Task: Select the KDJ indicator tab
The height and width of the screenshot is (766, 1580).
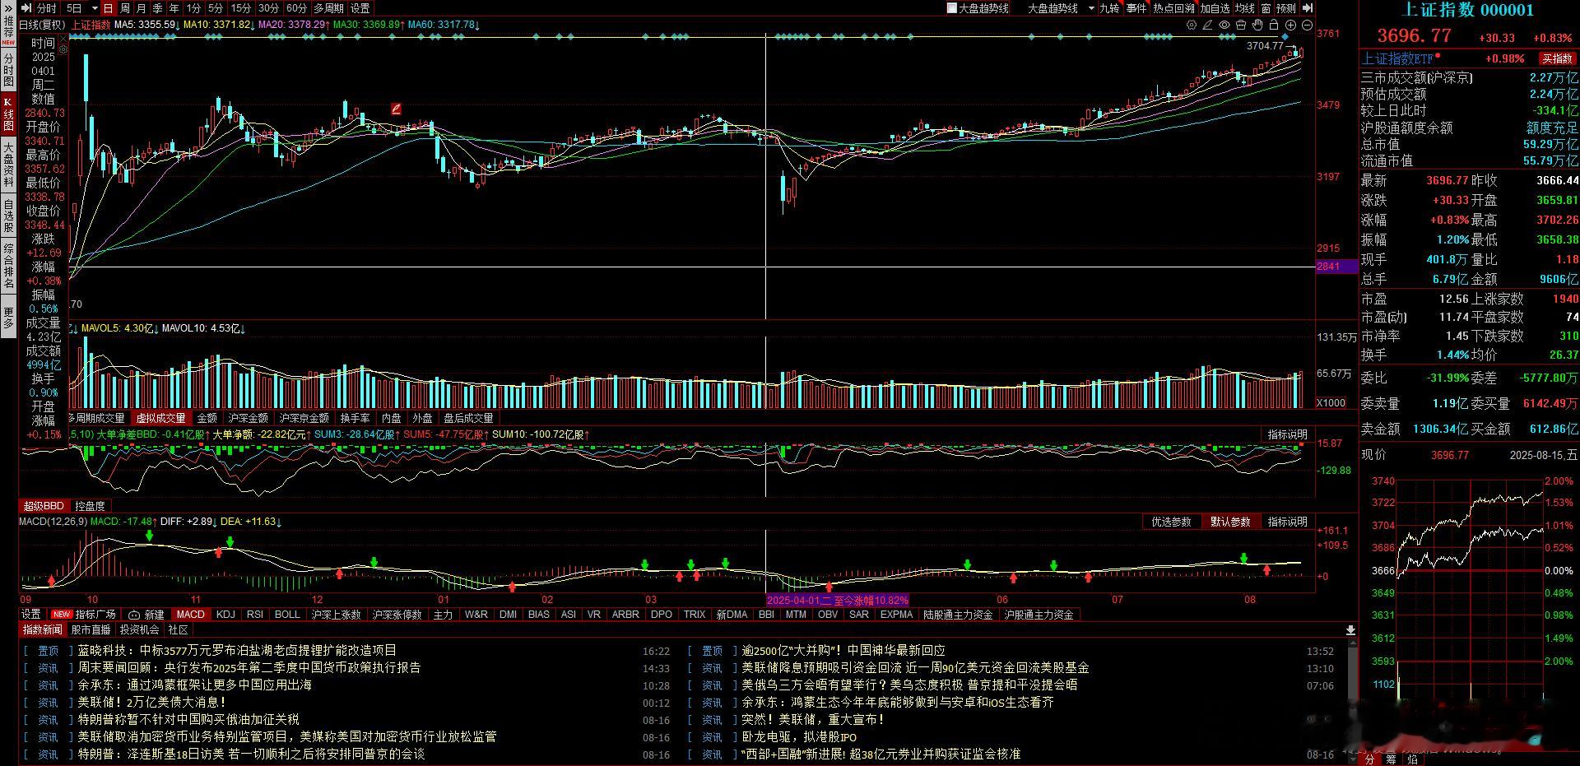Action: 225,615
